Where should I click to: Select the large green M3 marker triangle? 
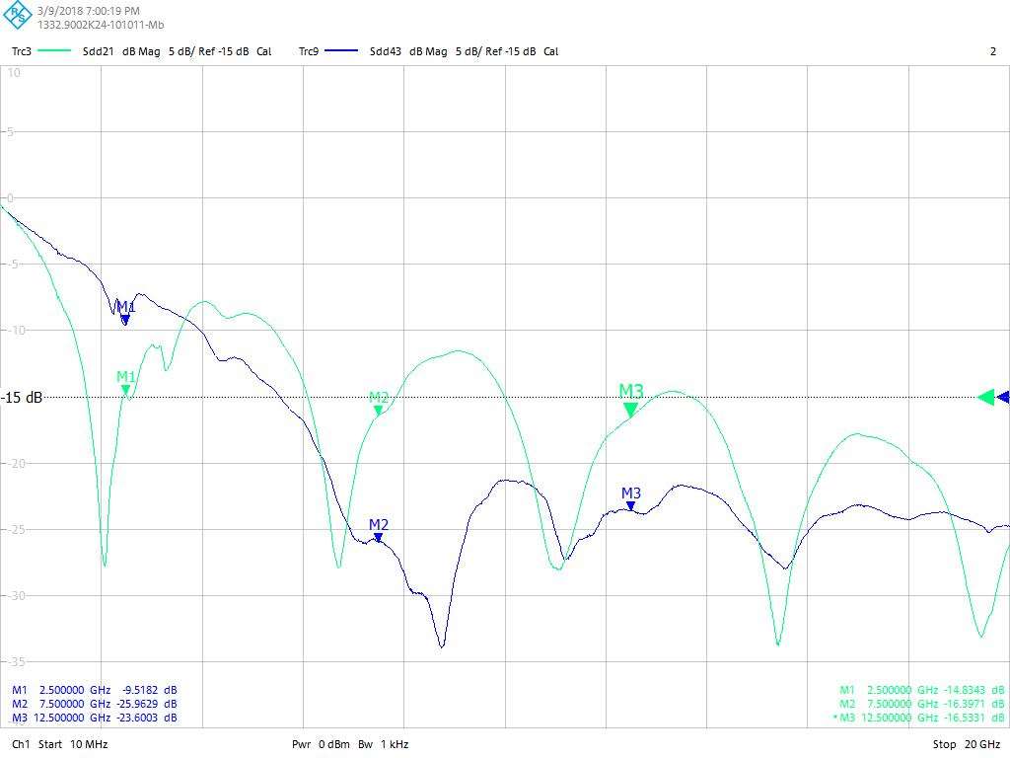click(x=630, y=410)
